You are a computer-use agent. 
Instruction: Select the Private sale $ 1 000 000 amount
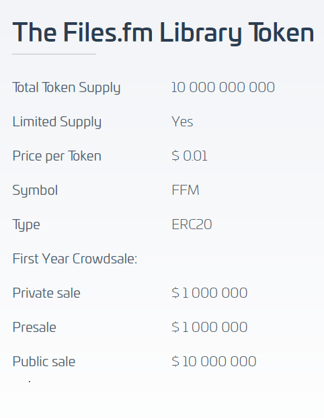click(209, 293)
